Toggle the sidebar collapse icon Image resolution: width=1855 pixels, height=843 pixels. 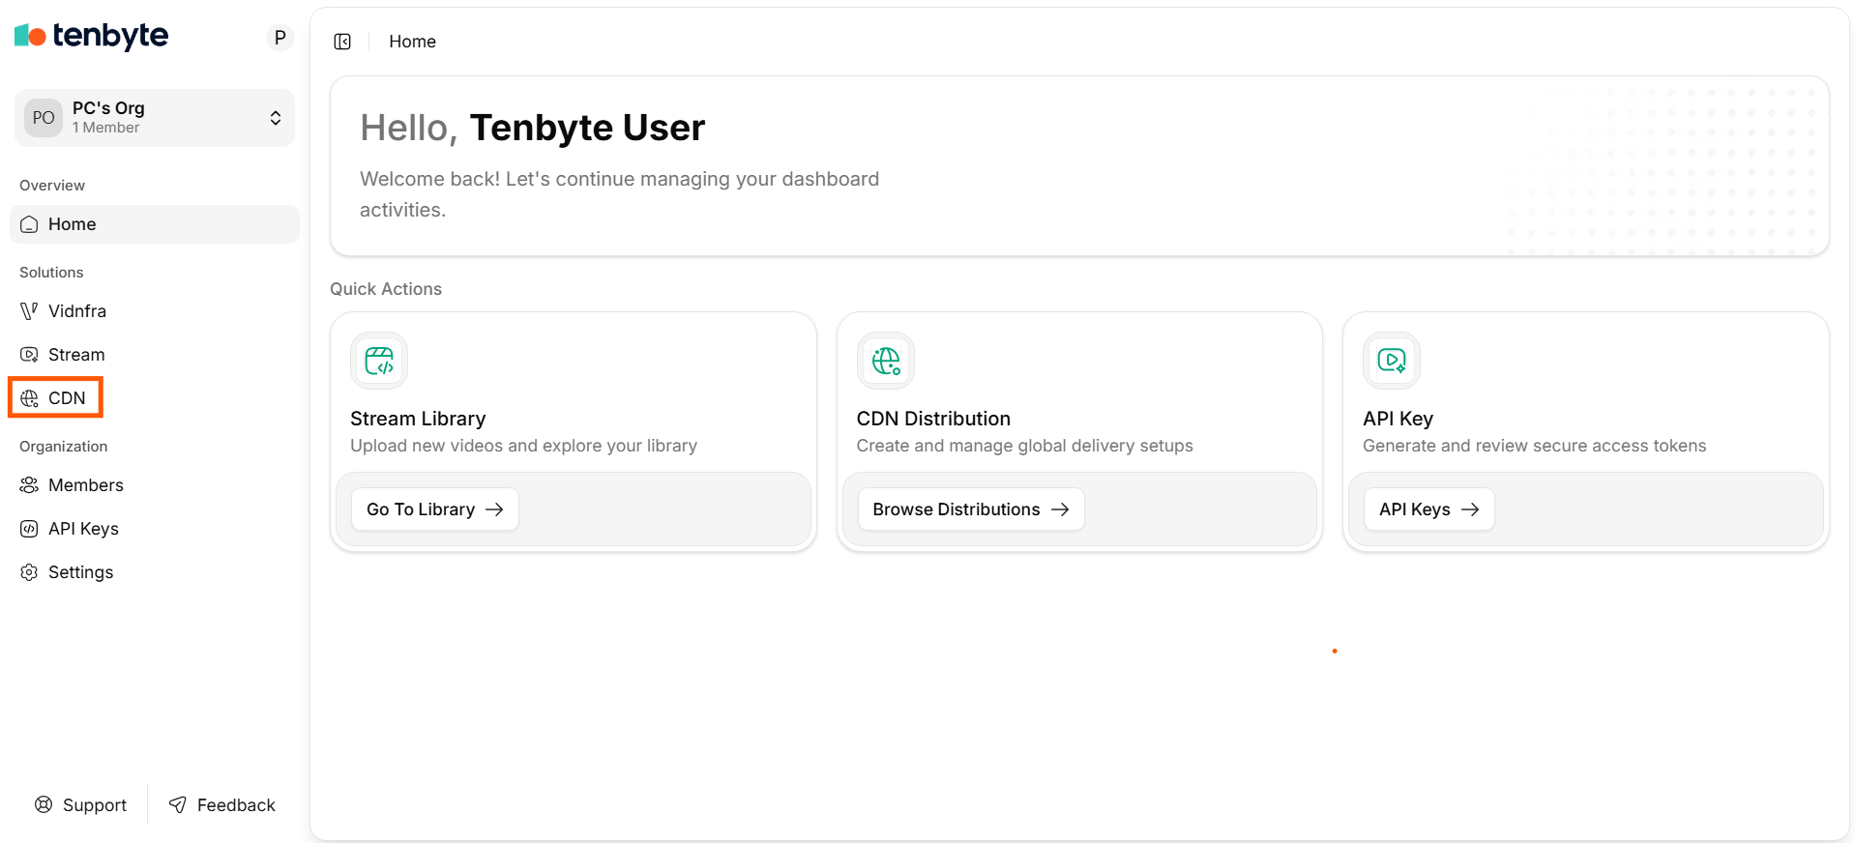[x=342, y=42]
